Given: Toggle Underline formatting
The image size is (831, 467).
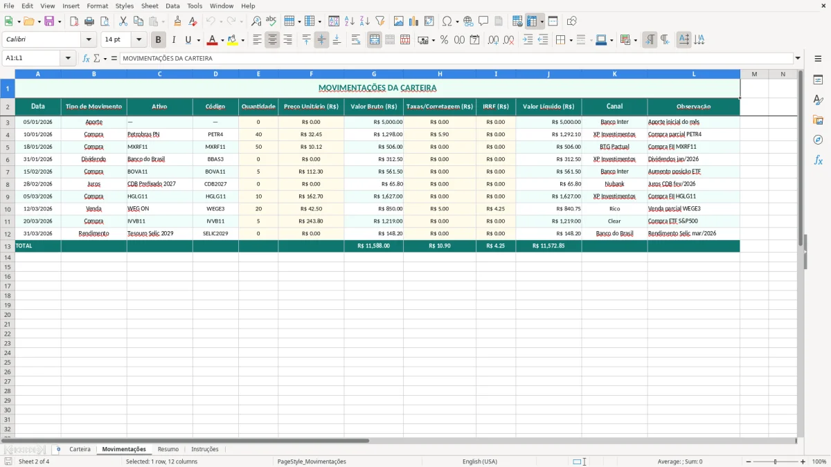Looking at the screenshot, I should (x=188, y=40).
